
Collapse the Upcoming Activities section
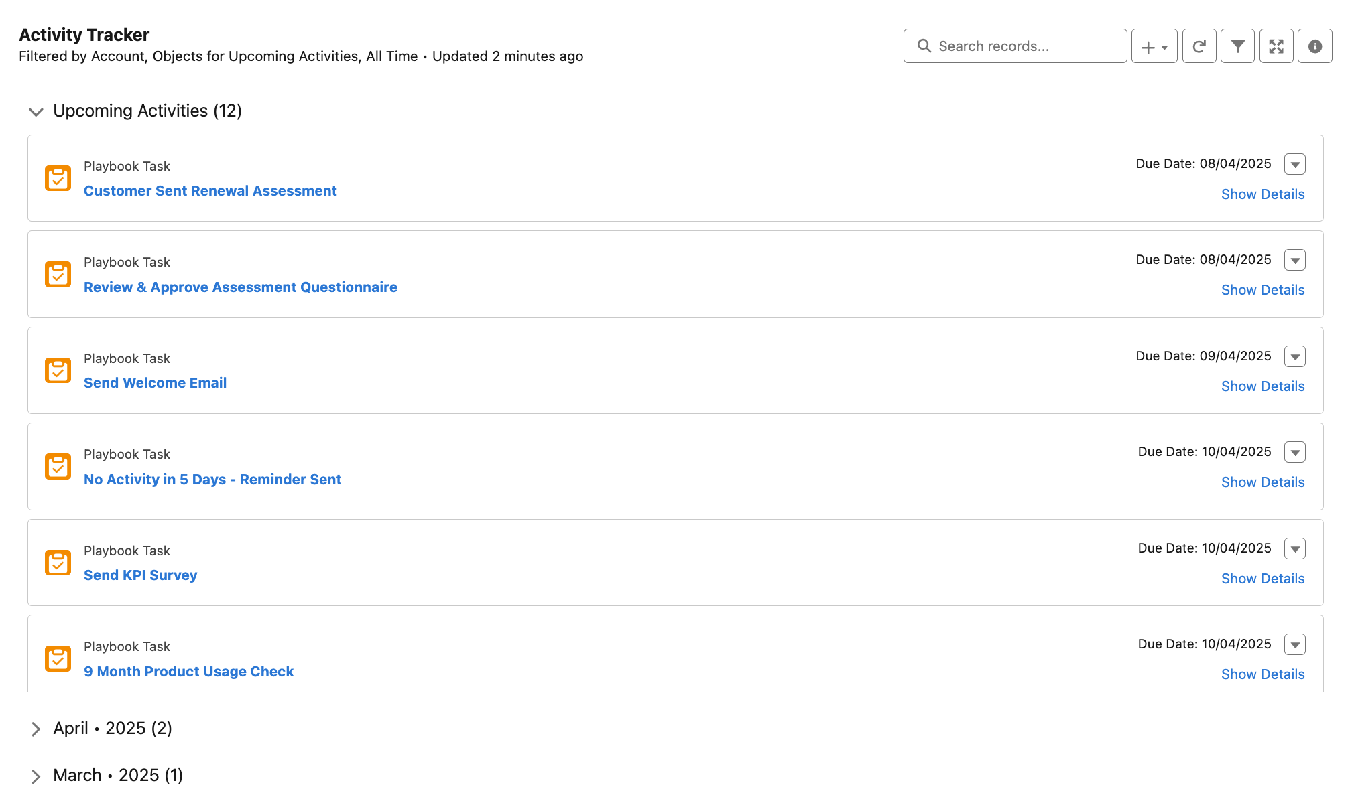point(36,111)
